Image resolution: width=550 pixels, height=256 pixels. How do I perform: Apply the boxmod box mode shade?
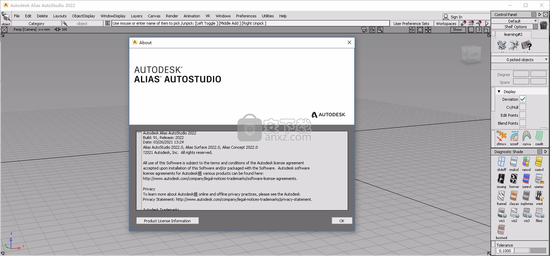[501, 230]
